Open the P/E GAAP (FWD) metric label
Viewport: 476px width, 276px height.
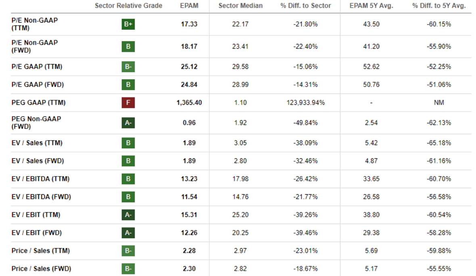pos(38,85)
